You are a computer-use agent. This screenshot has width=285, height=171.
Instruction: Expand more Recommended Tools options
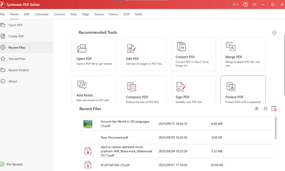[x=274, y=33]
